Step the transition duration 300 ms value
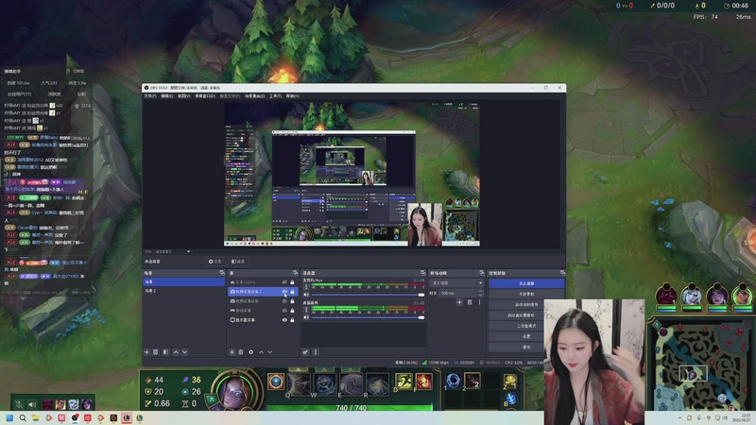The height and width of the screenshot is (425, 756). 480,293
